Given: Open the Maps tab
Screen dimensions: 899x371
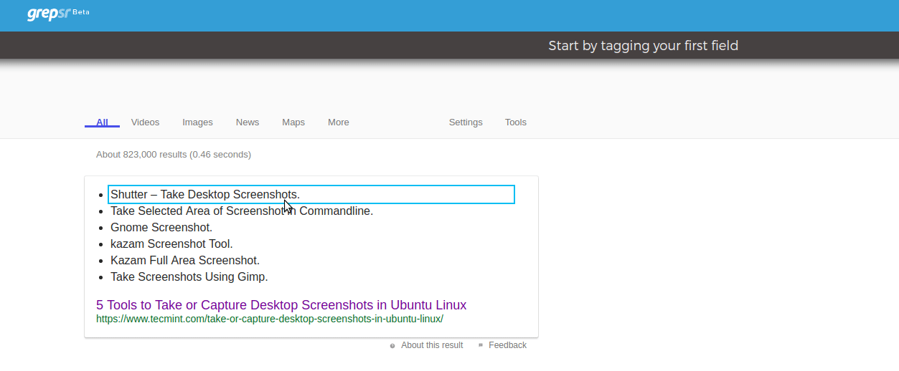Looking at the screenshot, I should coord(293,122).
